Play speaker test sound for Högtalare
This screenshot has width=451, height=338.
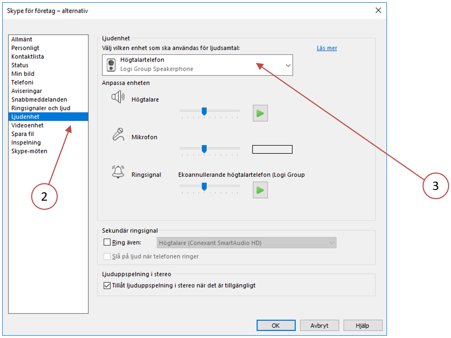(260, 113)
